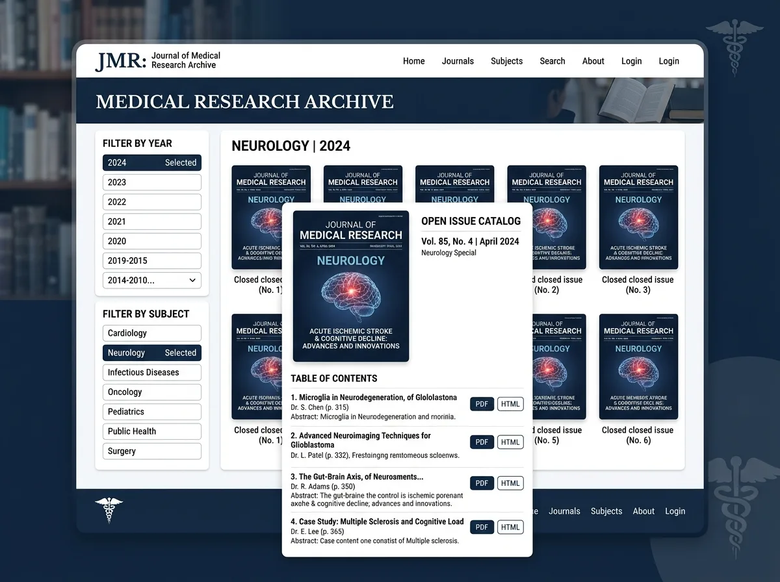
Task: Click the large Neurology cover in the popup
Action: point(351,286)
